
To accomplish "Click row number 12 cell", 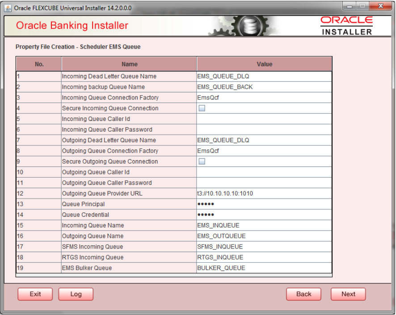I will [39, 194].
